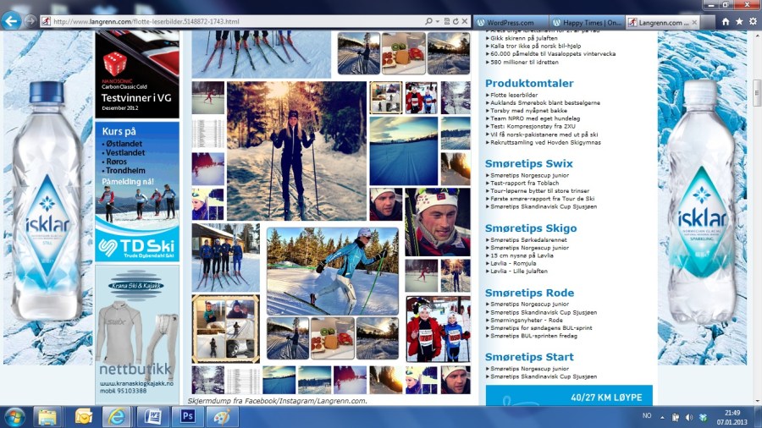Open Windows Start menu orb
This screenshot has width=762, height=428.
14,416
